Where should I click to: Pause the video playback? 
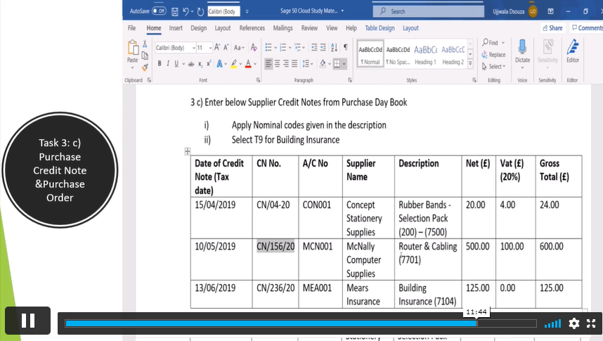tap(28, 320)
